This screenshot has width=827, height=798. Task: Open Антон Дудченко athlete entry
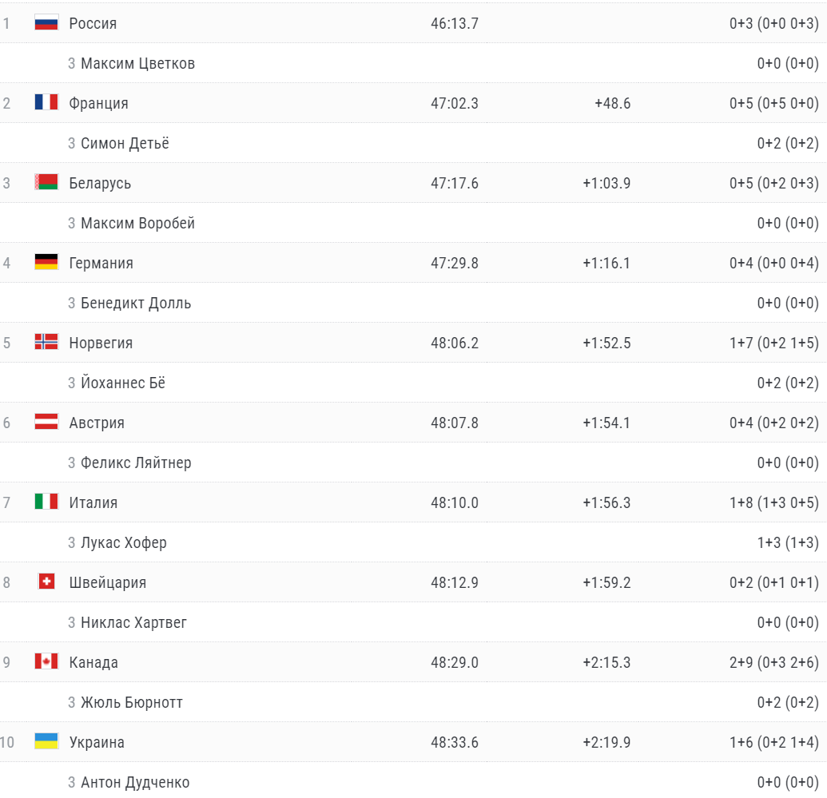coord(135,782)
